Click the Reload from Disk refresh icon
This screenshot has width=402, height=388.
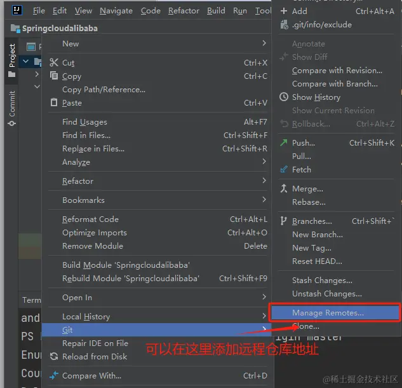tap(54, 356)
